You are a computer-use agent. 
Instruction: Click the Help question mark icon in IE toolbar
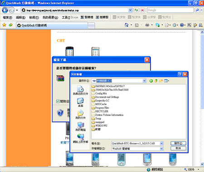182,25
